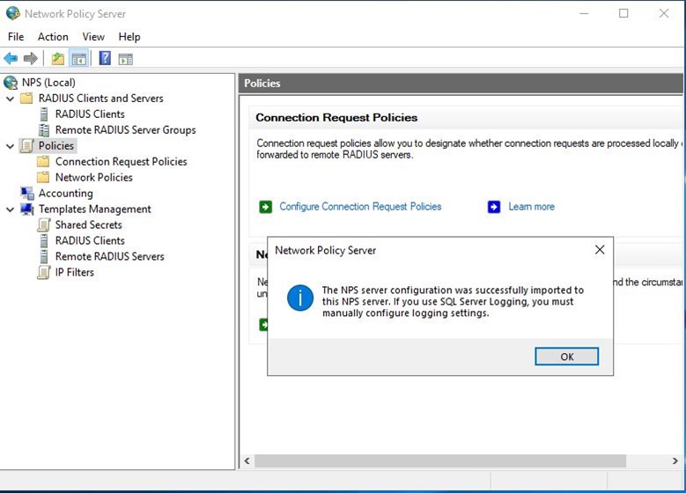Image resolution: width=686 pixels, height=493 pixels.
Task: Open the File menu
Action: pos(16,37)
